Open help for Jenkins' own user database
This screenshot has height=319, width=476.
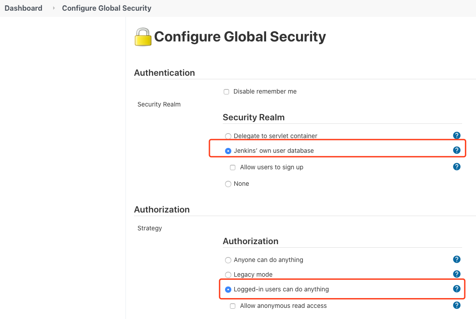pyautogui.click(x=456, y=150)
